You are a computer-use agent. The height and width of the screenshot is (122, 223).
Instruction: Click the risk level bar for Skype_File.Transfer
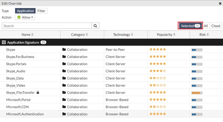pos(197,93)
